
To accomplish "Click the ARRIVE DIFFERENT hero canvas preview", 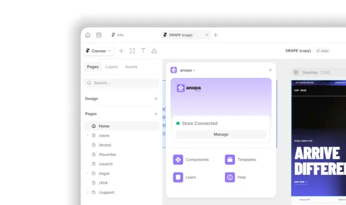I will [318, 138].
